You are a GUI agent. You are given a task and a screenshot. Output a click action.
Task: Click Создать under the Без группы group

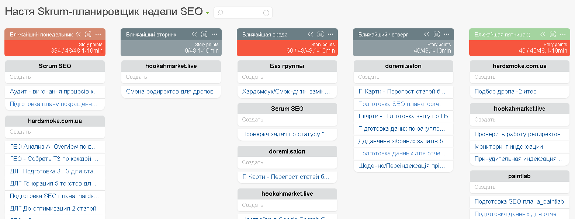pos(287,77)
